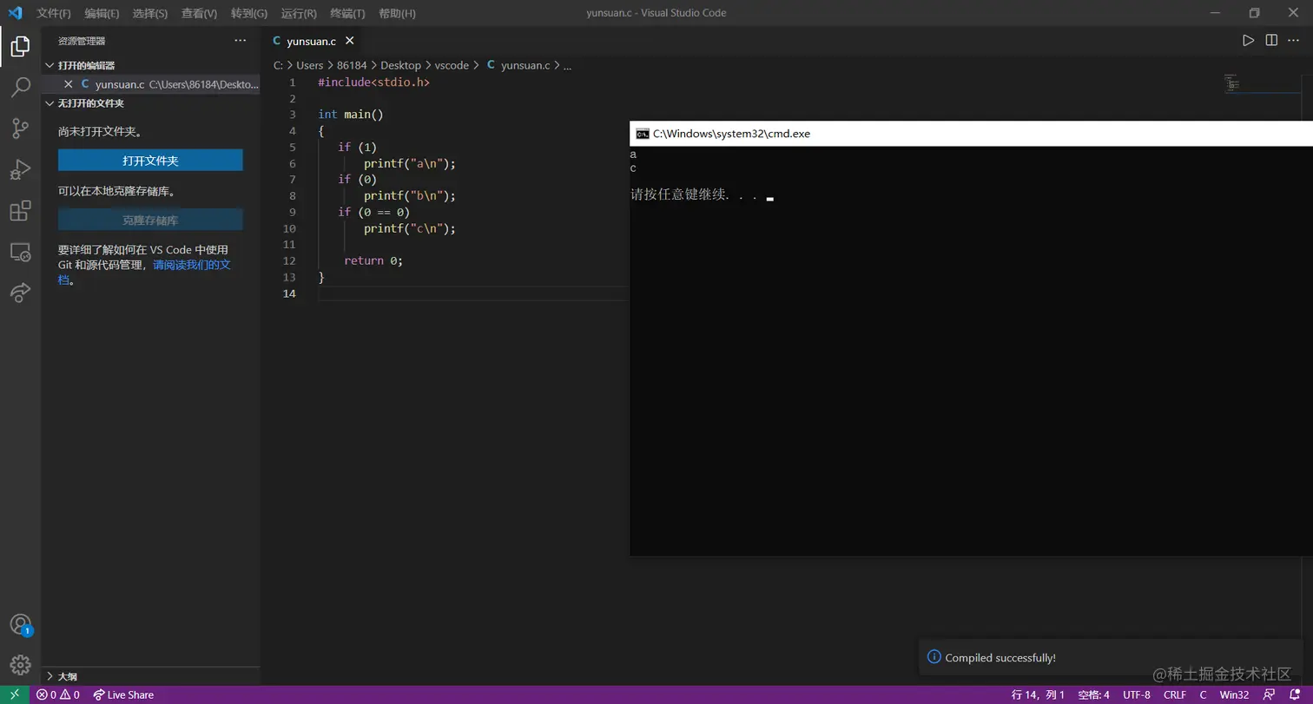Image resolution: width=1313 pixels, height=704 pixels.
Task: Change the file encoding via UTF-8
Action: click(x=1137, y=694)
